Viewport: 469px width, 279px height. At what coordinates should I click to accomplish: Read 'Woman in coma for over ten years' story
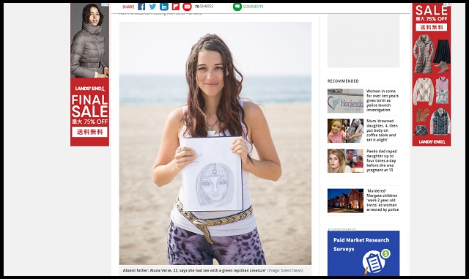[x=383, y=100]
